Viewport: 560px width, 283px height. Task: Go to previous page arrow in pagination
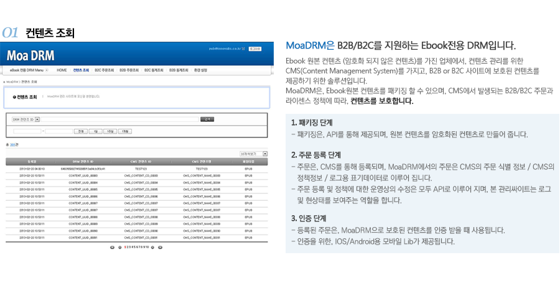[119, 247]
